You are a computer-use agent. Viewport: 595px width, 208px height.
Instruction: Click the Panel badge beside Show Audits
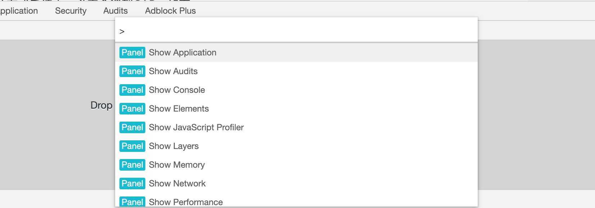pos(132,71)
